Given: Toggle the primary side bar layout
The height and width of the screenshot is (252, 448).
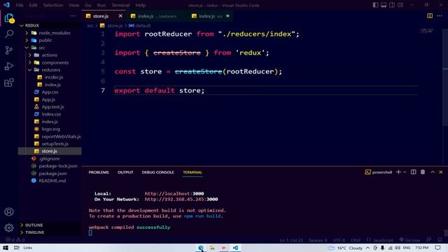Looking at the screenshot, I should point(375,5).
